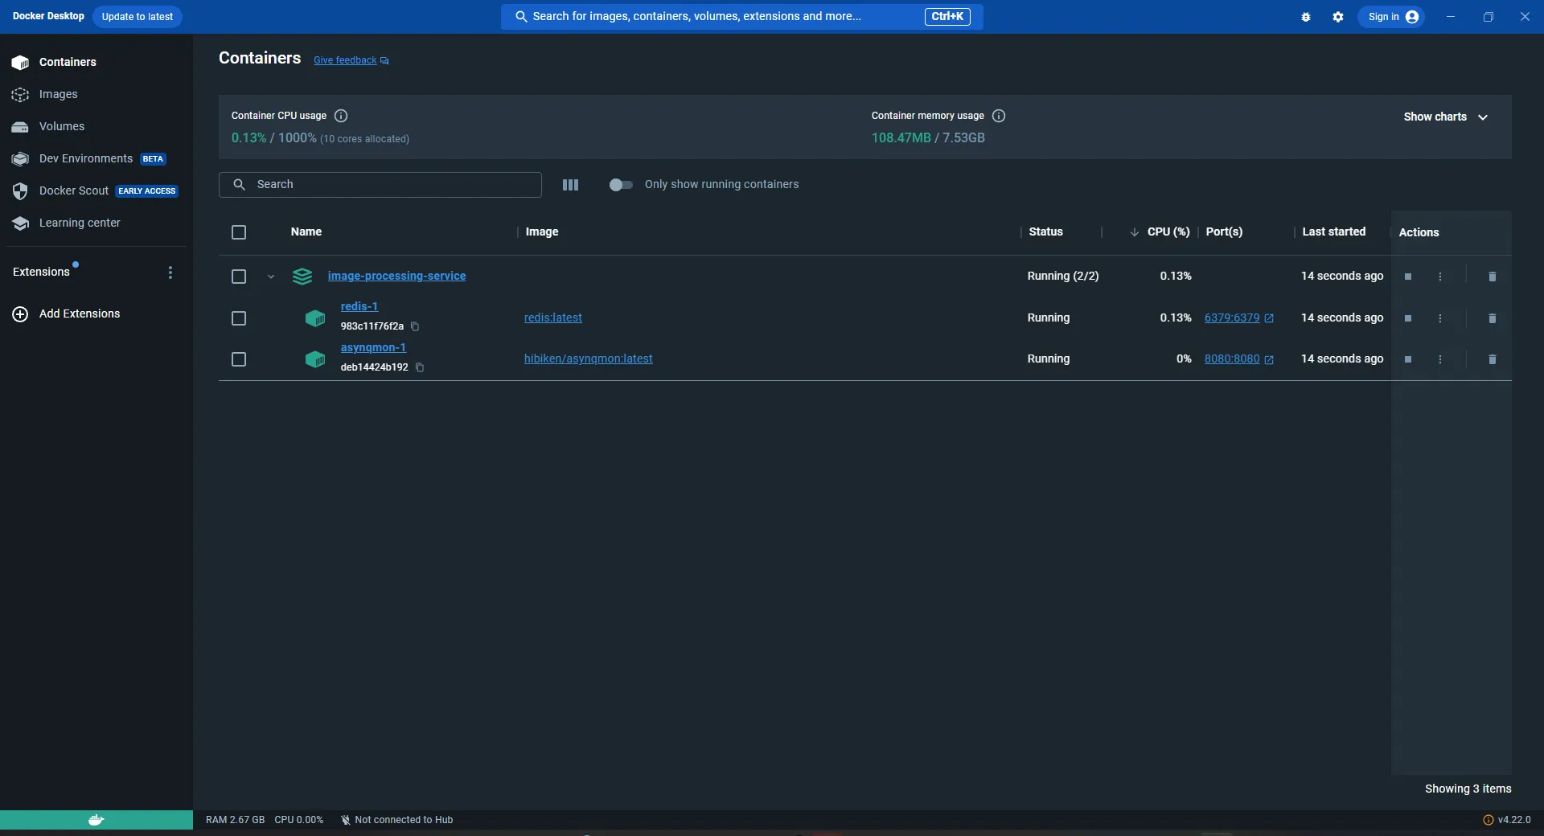Copy asynqmon-1 container ID deb14424b192
This screenshot has width=1544, height=836.
(x=420, y=367)
